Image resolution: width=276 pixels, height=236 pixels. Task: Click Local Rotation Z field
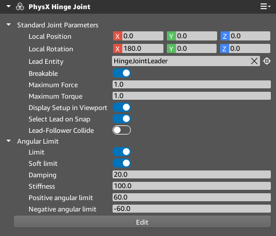pos(250,48)
